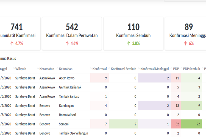Click 'Surabaya Barat' in the Sememi row
Screen dimensions: 206x137
coord(25,124)
